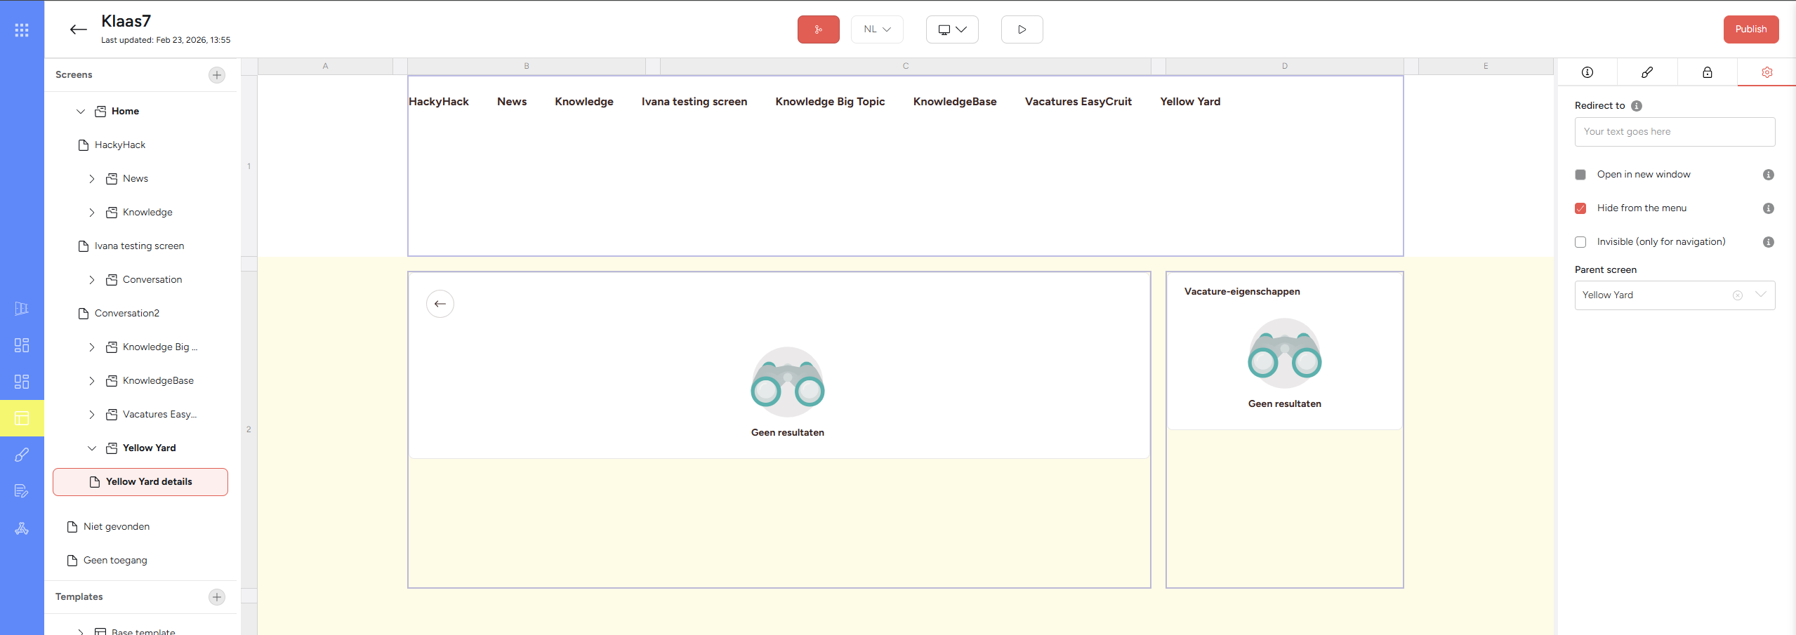Switch to the lock permissions tab
This screenshot has width=1796, height=635.
(1708, 72)
